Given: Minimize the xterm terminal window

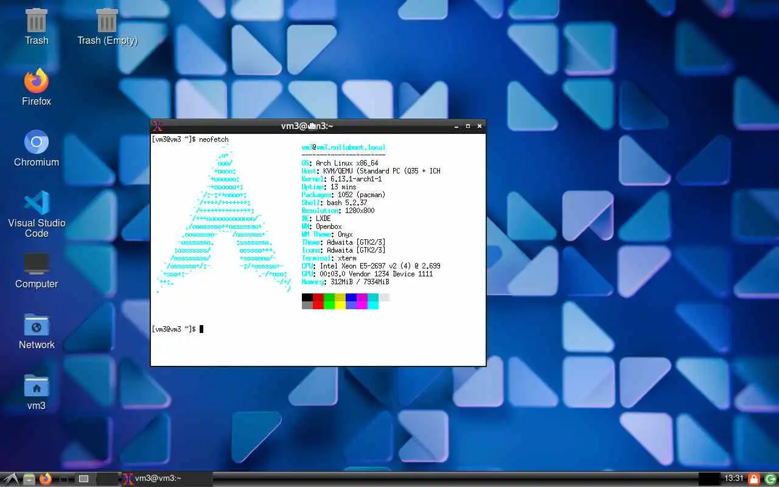Looking at the screenshot, I should click(x=456, y=126).
